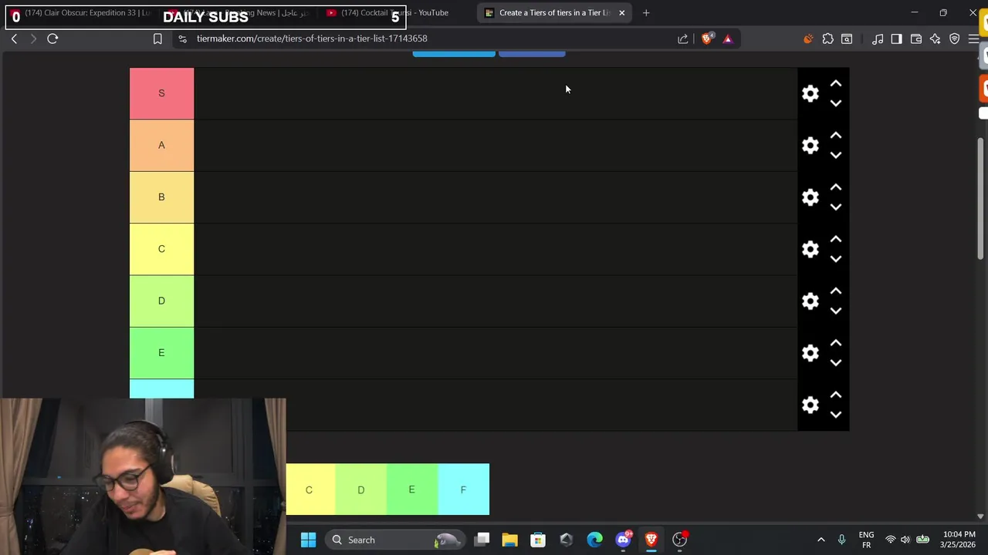Image resolution: width=988 pixels, height=555 pixels.
Task: Move the S tier row down
Action: click(x=836, y=103)
